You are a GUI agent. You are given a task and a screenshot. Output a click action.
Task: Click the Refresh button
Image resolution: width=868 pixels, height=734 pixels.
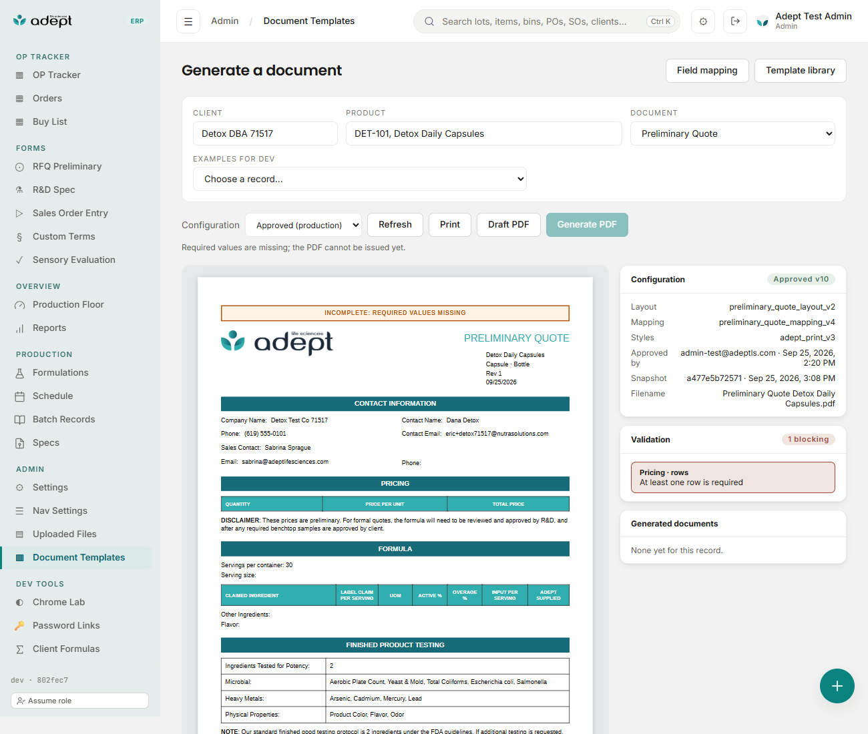click(x=395, y=225)
